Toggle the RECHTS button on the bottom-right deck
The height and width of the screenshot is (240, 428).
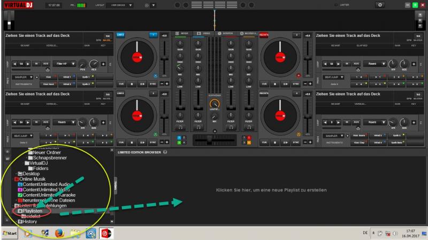coord(264,94)
